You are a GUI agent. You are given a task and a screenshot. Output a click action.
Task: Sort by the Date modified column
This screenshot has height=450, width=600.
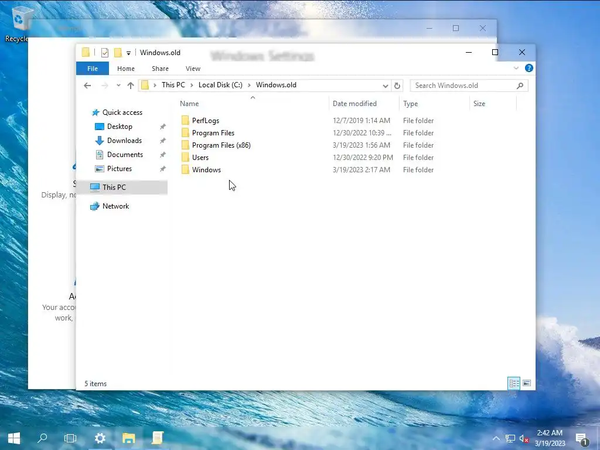point(354,103)
